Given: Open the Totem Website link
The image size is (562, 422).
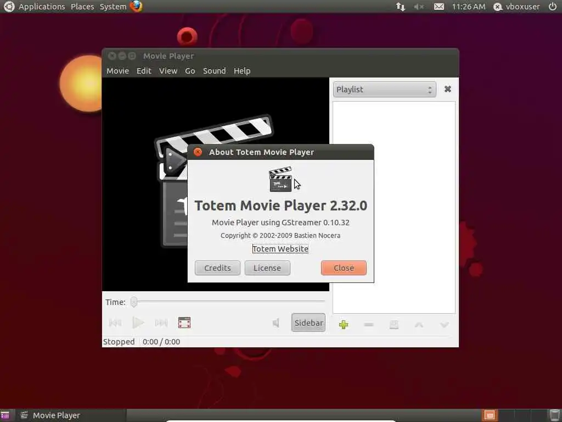Looking at the screenshot, I should [280, 249].
